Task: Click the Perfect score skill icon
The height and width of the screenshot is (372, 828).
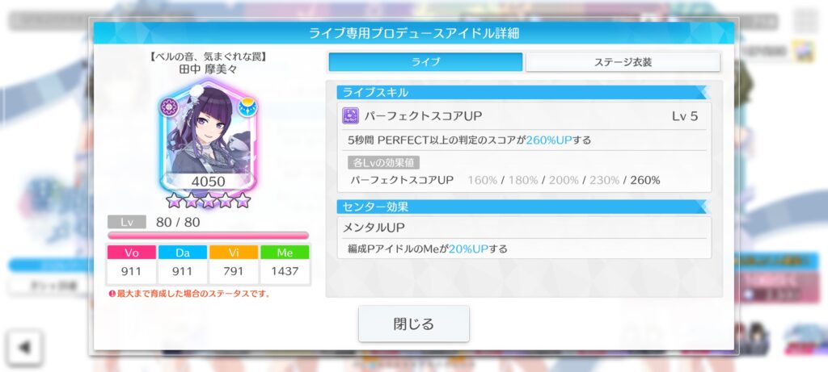Action: pos(351,116)
